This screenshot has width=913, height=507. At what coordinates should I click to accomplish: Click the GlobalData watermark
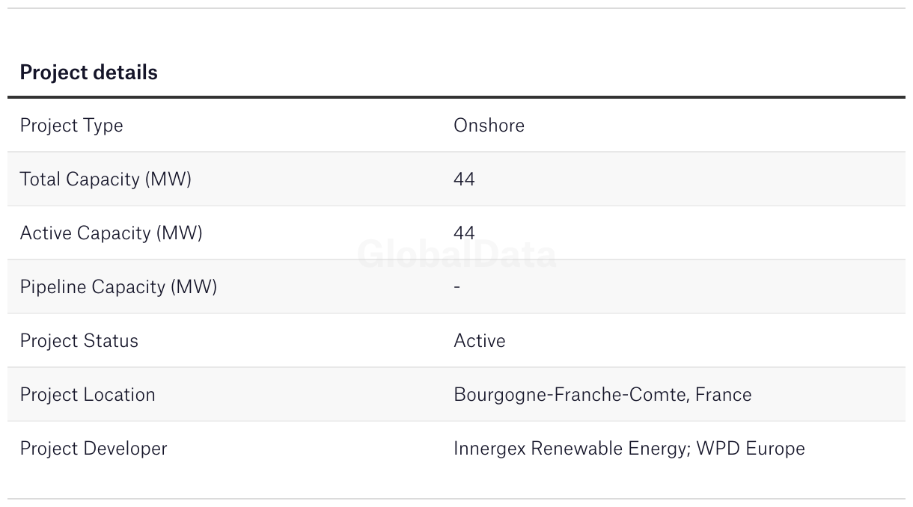click(x=456, y=255)
